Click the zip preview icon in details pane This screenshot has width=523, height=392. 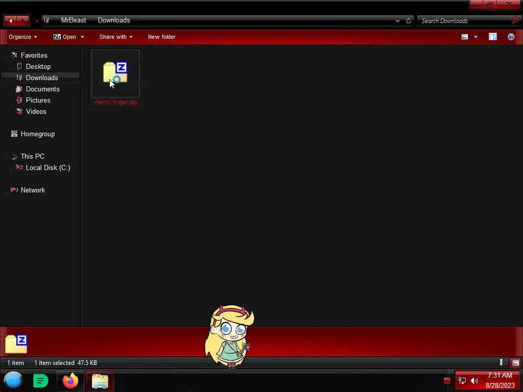(x=16, y=344)
